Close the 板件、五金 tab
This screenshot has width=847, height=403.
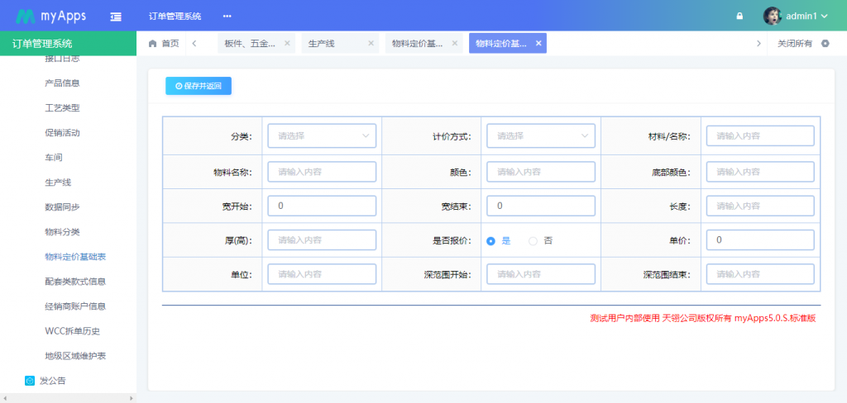(x=287, y=44)
